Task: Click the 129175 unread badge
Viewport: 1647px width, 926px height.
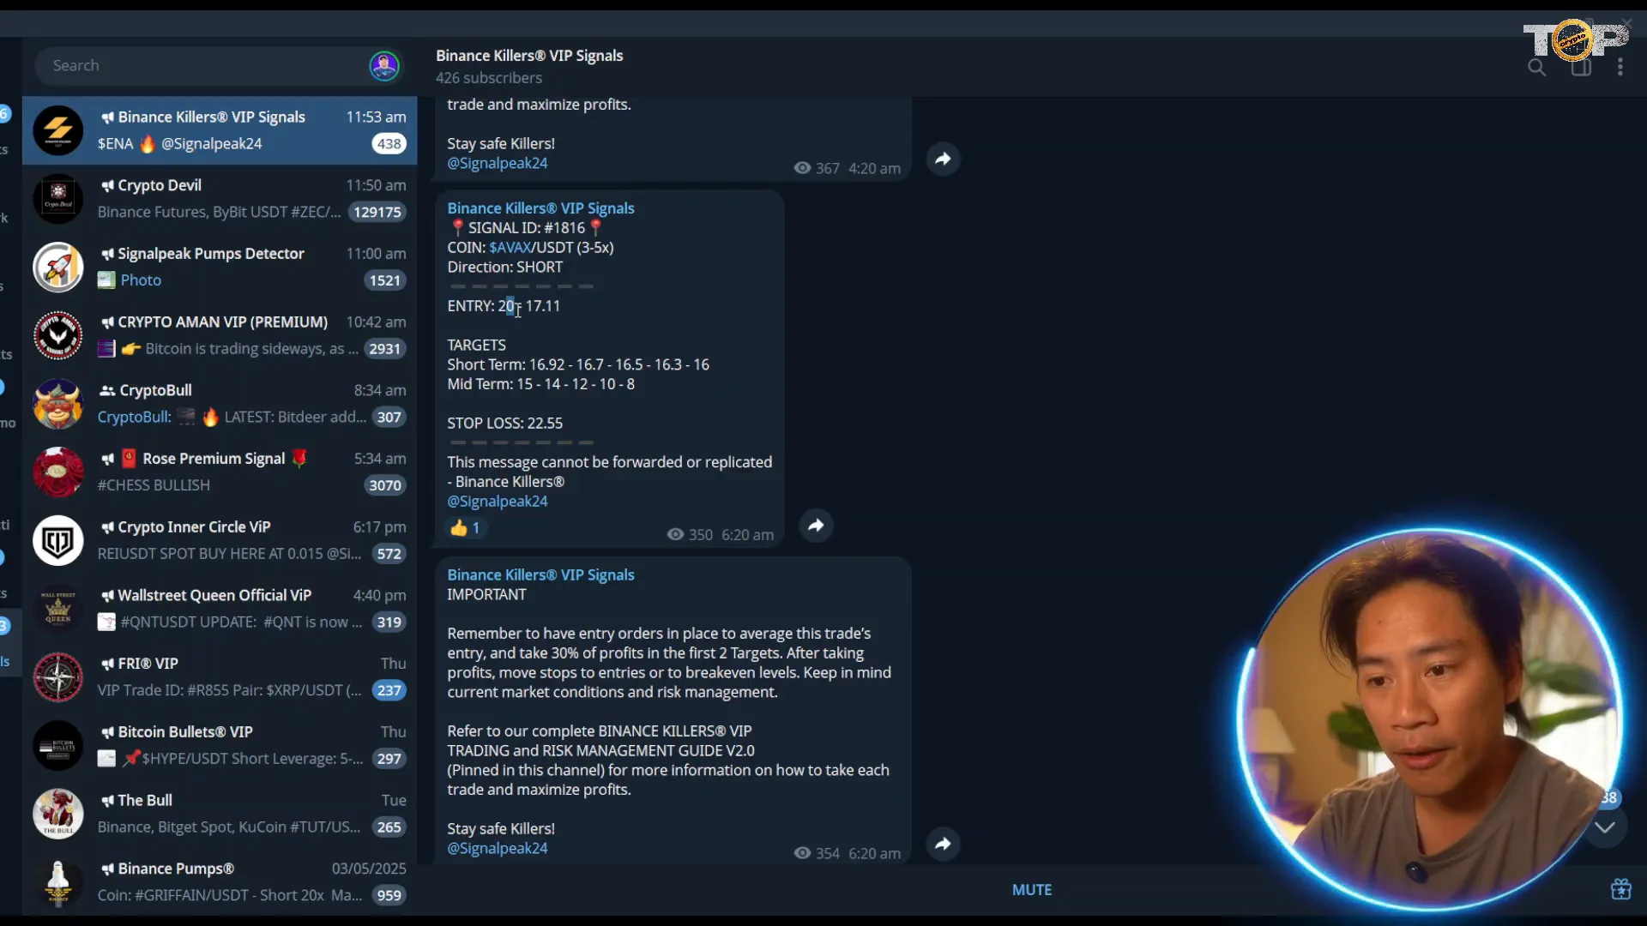Action: click(x=377, y=212)
